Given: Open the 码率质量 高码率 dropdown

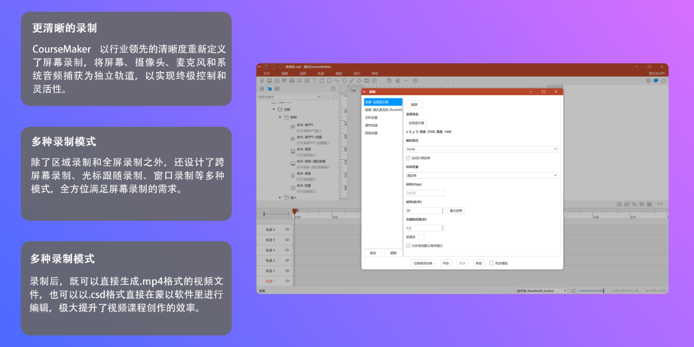Looking at the screenshot, I should [x=482, y=175].
